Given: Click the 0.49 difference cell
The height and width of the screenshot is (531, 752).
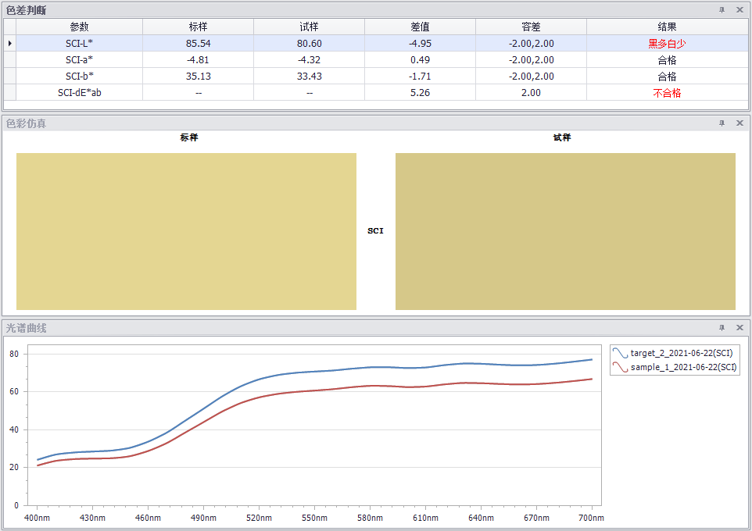Looking at the screenshot, I should tap(420, 60).
